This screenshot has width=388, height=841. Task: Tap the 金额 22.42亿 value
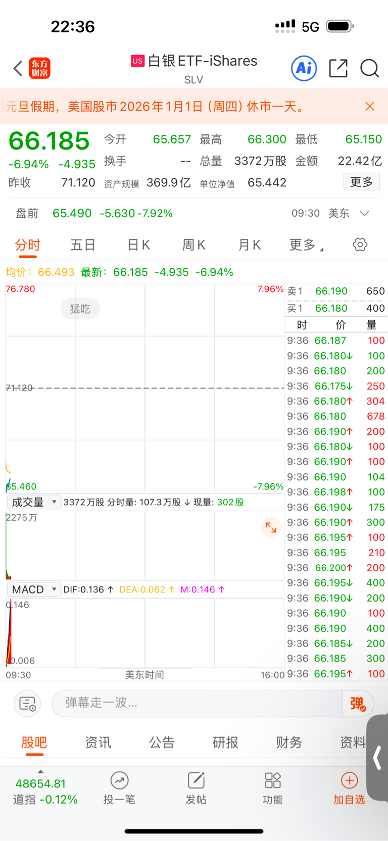point(360,161)
